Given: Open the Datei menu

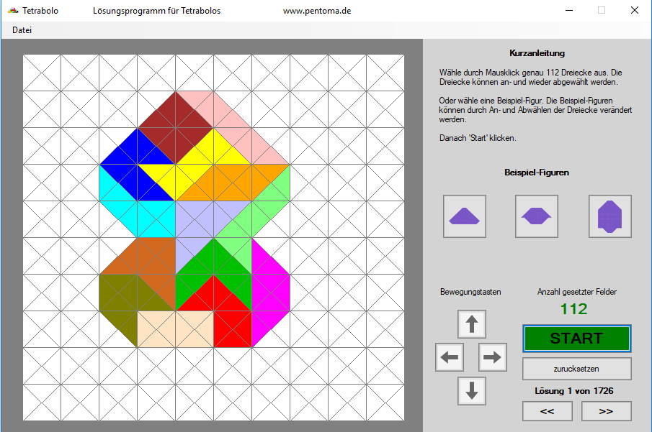Looking at the screenshot, I should (22, 30).
